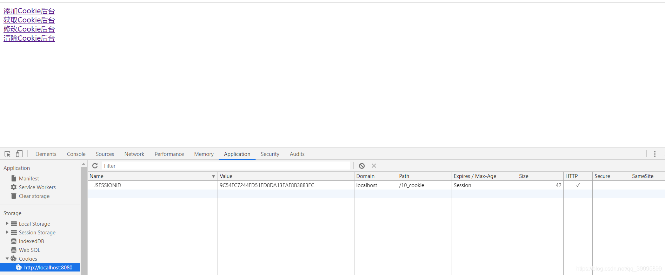Click the Service Workers gear icon

click(x=14, y=187)
